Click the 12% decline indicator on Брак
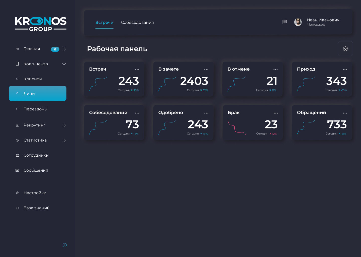This screenshot has height=257, width=361. pyautogui.click(x=274, y=134)
